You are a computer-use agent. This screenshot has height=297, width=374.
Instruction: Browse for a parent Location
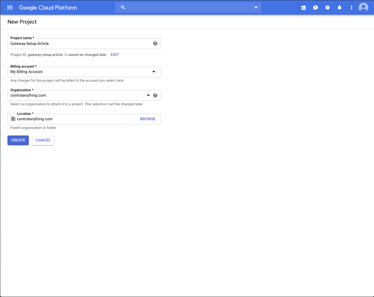click(x=148, y=119)
